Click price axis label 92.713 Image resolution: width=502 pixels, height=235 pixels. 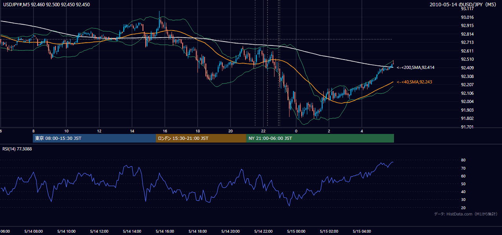[467, 42]
